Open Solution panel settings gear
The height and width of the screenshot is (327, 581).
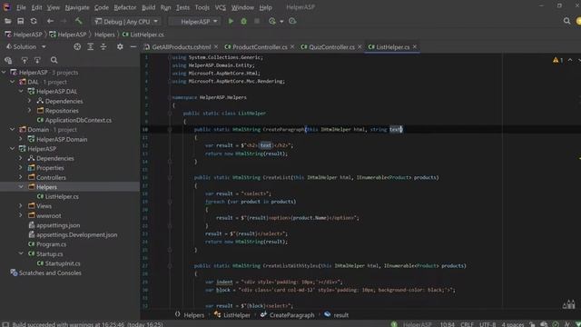pos(120,46)
